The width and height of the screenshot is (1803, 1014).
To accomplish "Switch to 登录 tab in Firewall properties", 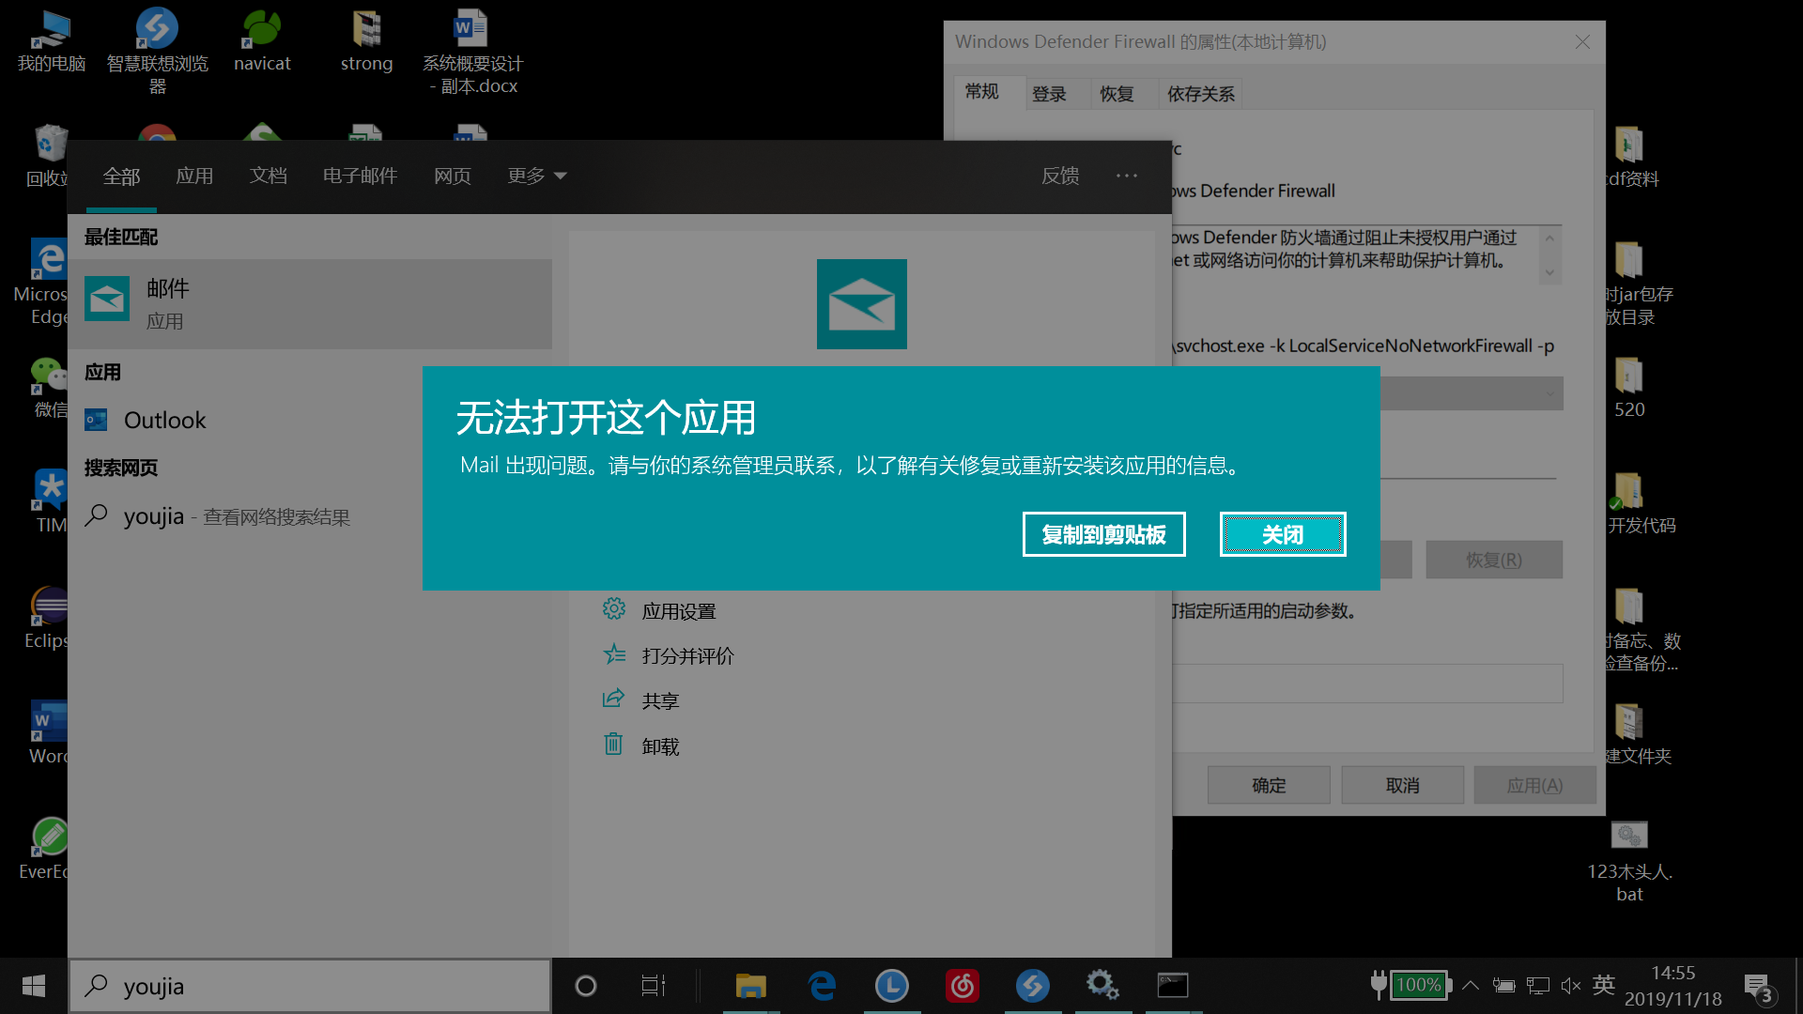I will pos(1049,94).
